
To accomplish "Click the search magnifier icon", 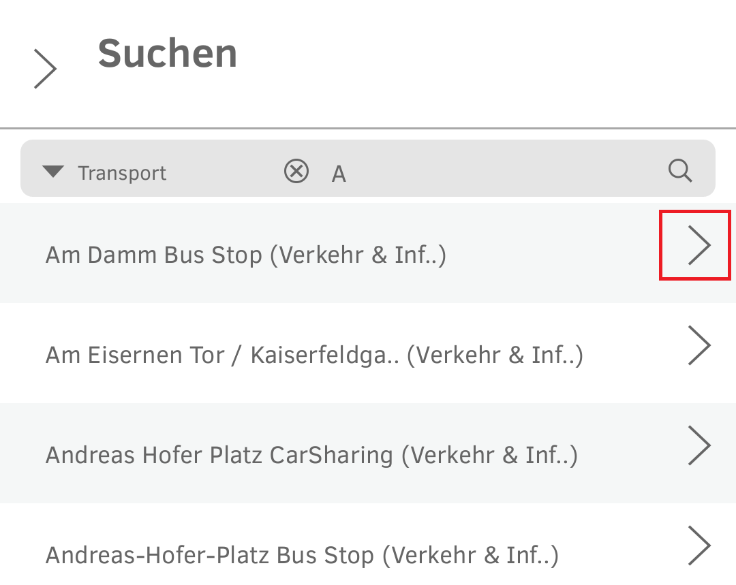I will pos(680,171).
